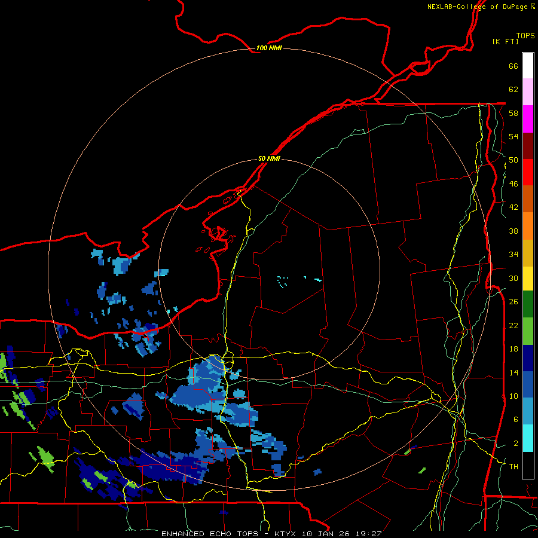
Task: Click the 34 value on the legend
Action: tap(513, 255)
